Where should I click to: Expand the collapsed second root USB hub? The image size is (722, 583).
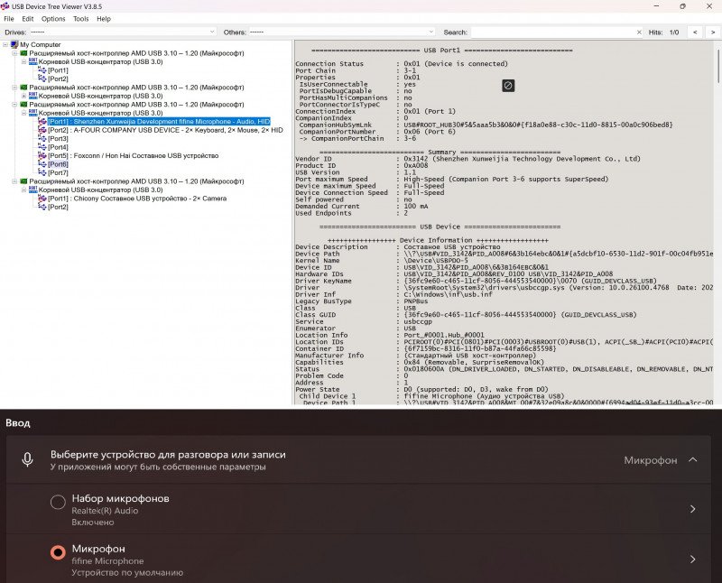[x=23, y=96]
